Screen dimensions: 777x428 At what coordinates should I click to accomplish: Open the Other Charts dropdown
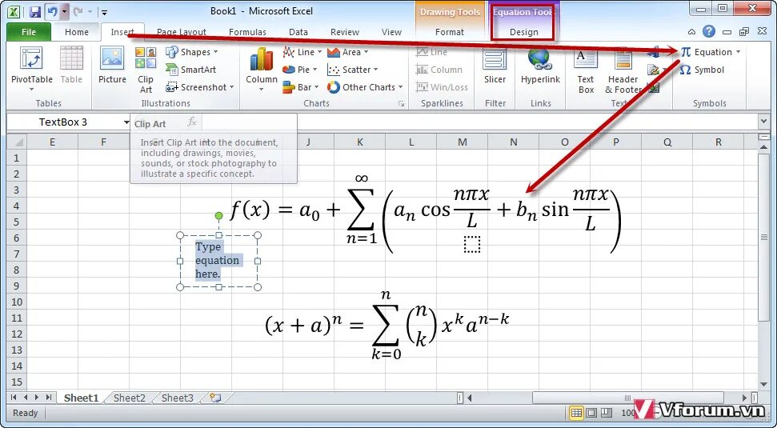point(400,87)
